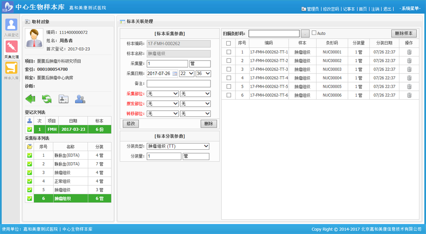Click the 扫描条形码 input field
The image size is (426, 234).
click(x=274, y=34)
